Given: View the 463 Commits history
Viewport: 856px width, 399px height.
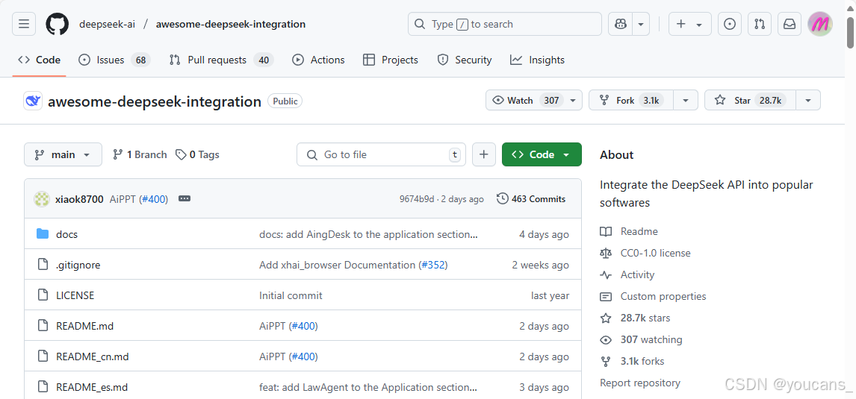Looking at the screenshot, I should click(x=531, y=199).
